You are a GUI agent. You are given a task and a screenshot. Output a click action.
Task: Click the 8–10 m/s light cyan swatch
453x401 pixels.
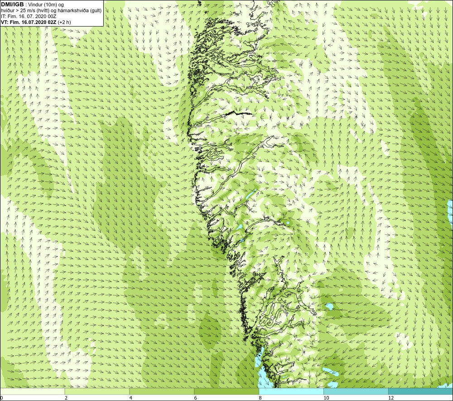click(291, 391)
